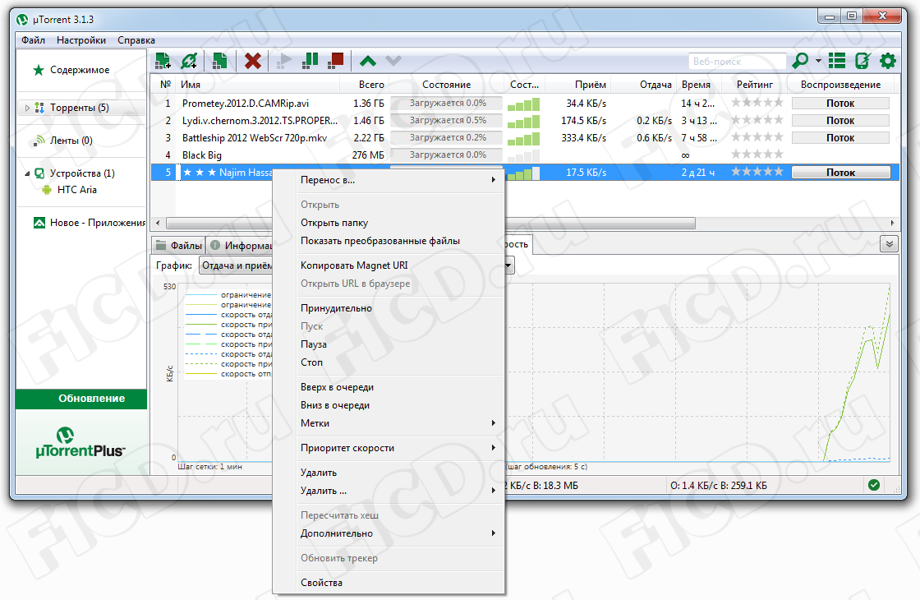Select the HTC Aria device
The height and width of the screenshot is (600, 920).
(x=77, y=190)
